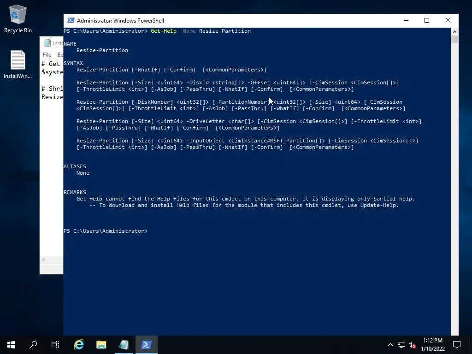The height and width of the screenshot is (354, 472).
Task: Click '-DiskId' parameter text
Action: pos(197,83)
